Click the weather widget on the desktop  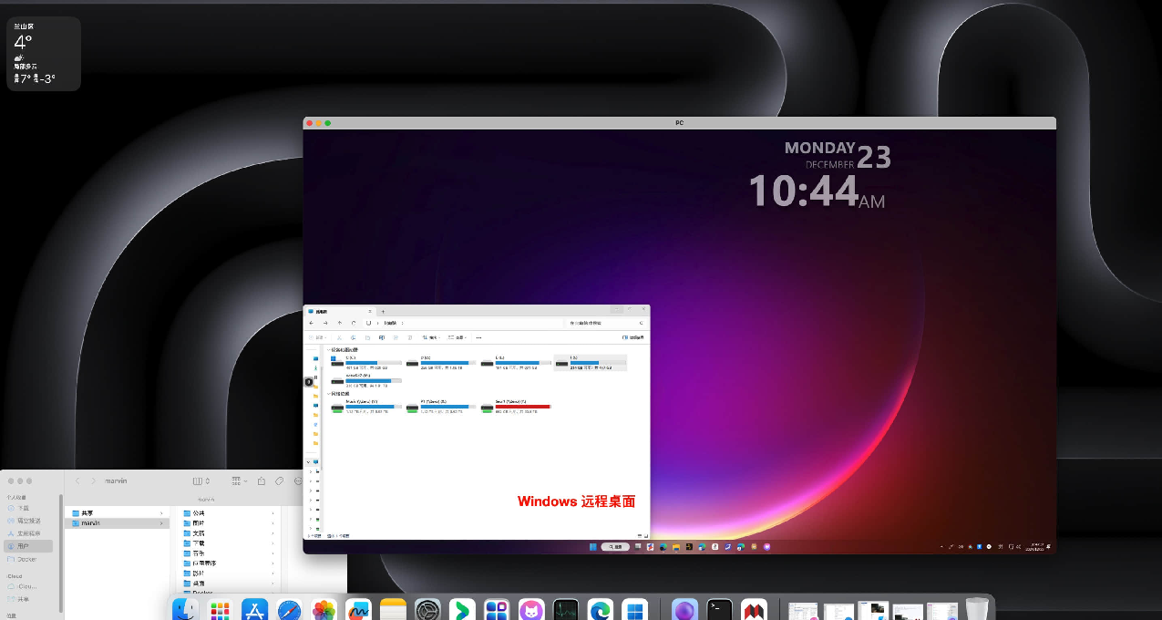pyautogui.click(x=44, y=54)
